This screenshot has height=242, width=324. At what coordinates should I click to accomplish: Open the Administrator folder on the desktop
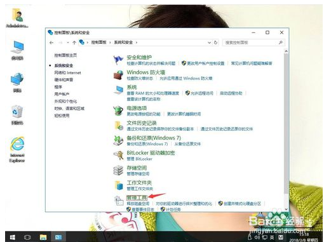pos(17,18)
